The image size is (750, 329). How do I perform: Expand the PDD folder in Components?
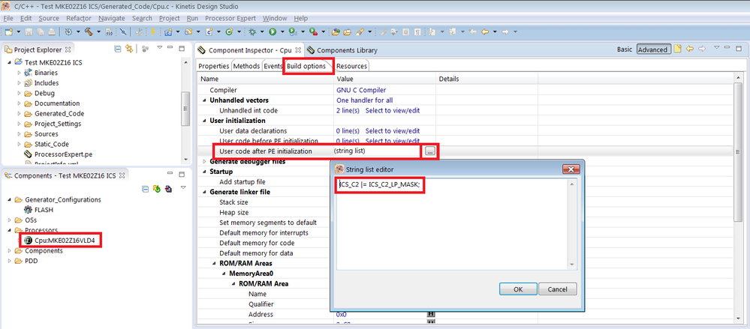click(x=10, y=262)
